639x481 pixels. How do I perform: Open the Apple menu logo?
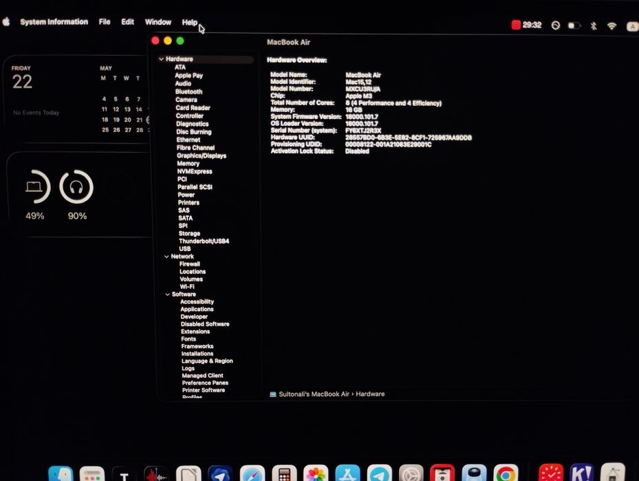tap(6, 21)
